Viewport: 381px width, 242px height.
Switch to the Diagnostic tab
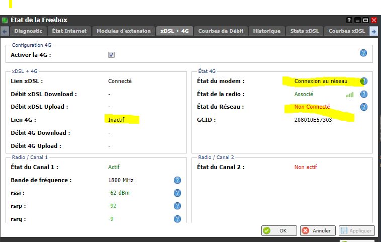(x=28, y=31)
